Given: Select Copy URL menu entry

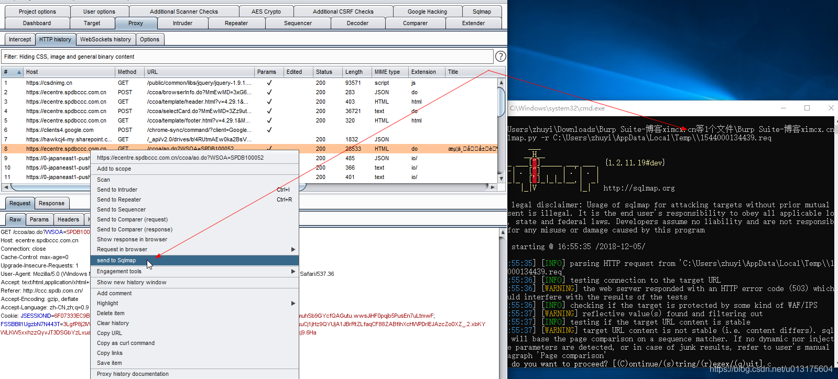Looking at the screenshot, I should coord(194,333).
